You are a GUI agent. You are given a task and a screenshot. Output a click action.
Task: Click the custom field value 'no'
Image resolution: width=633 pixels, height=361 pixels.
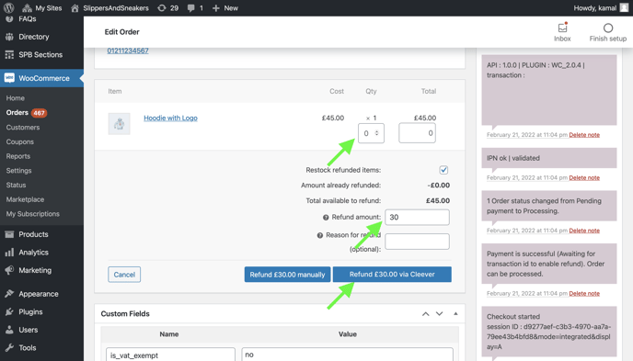point(347,355)
